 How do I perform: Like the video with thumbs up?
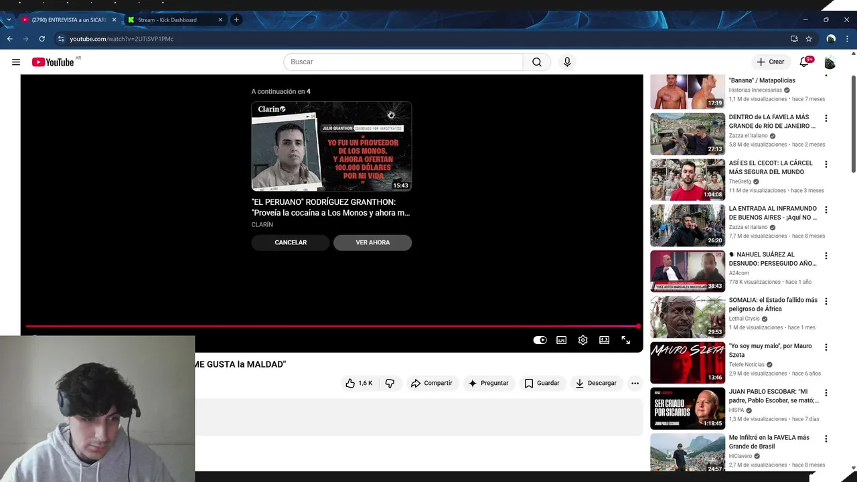[x=359, y=383]
